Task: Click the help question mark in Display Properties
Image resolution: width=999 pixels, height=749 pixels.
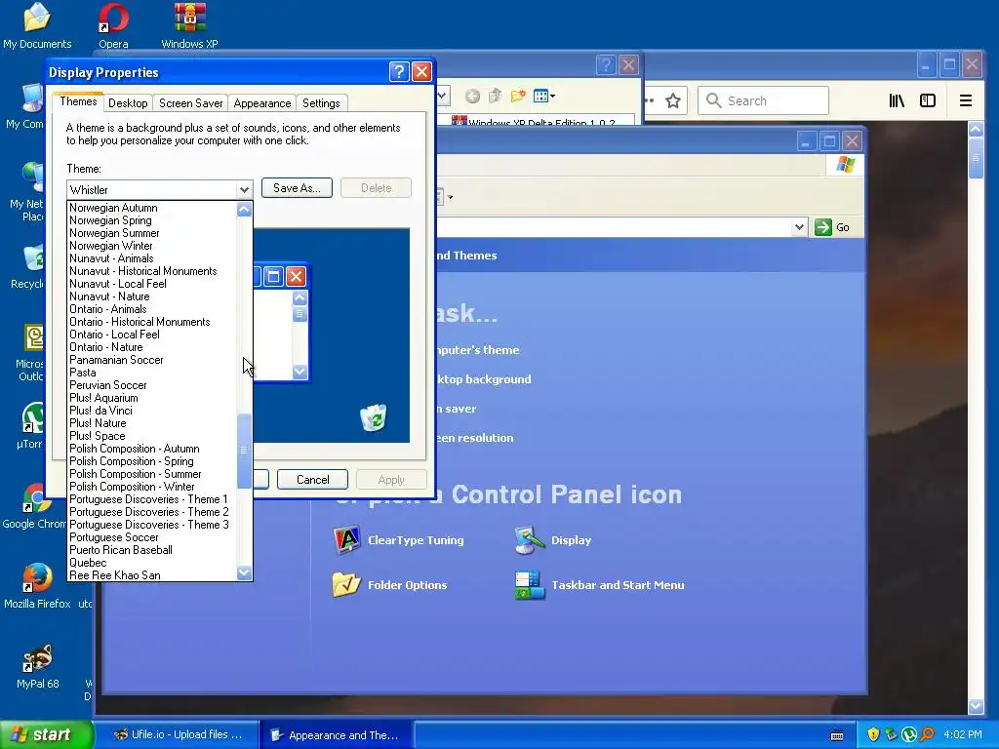Action: [x=399, y=72]
